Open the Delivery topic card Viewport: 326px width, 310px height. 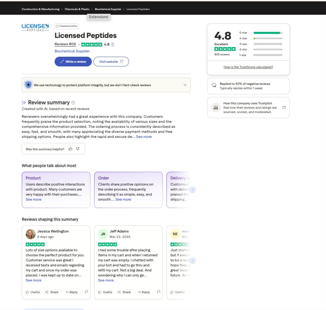pos(178,190)
